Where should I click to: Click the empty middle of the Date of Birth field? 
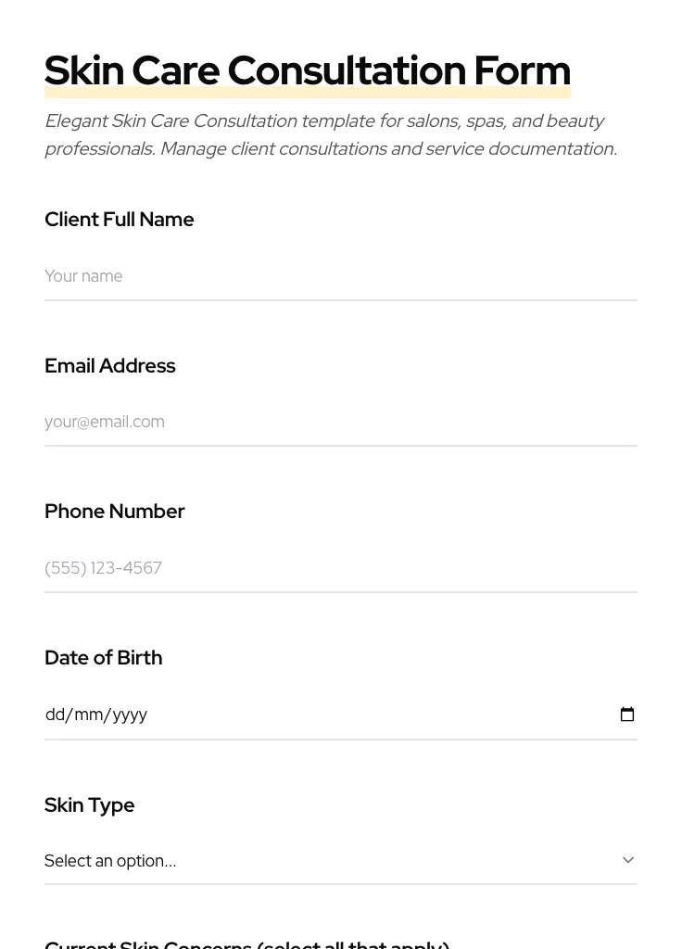point(371,715)
